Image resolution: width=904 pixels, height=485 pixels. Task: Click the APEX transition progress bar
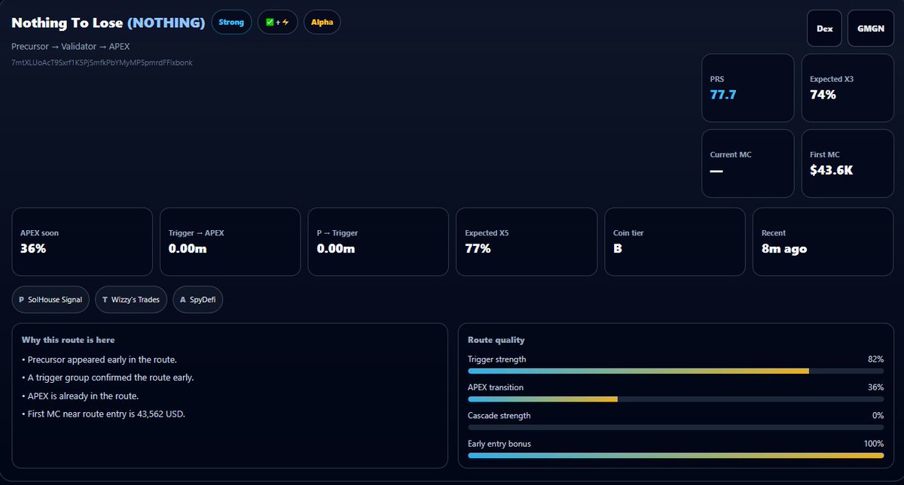676,399
